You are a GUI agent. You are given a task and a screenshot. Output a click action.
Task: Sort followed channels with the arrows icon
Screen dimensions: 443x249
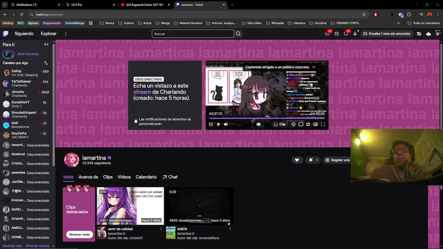(46, 63)
